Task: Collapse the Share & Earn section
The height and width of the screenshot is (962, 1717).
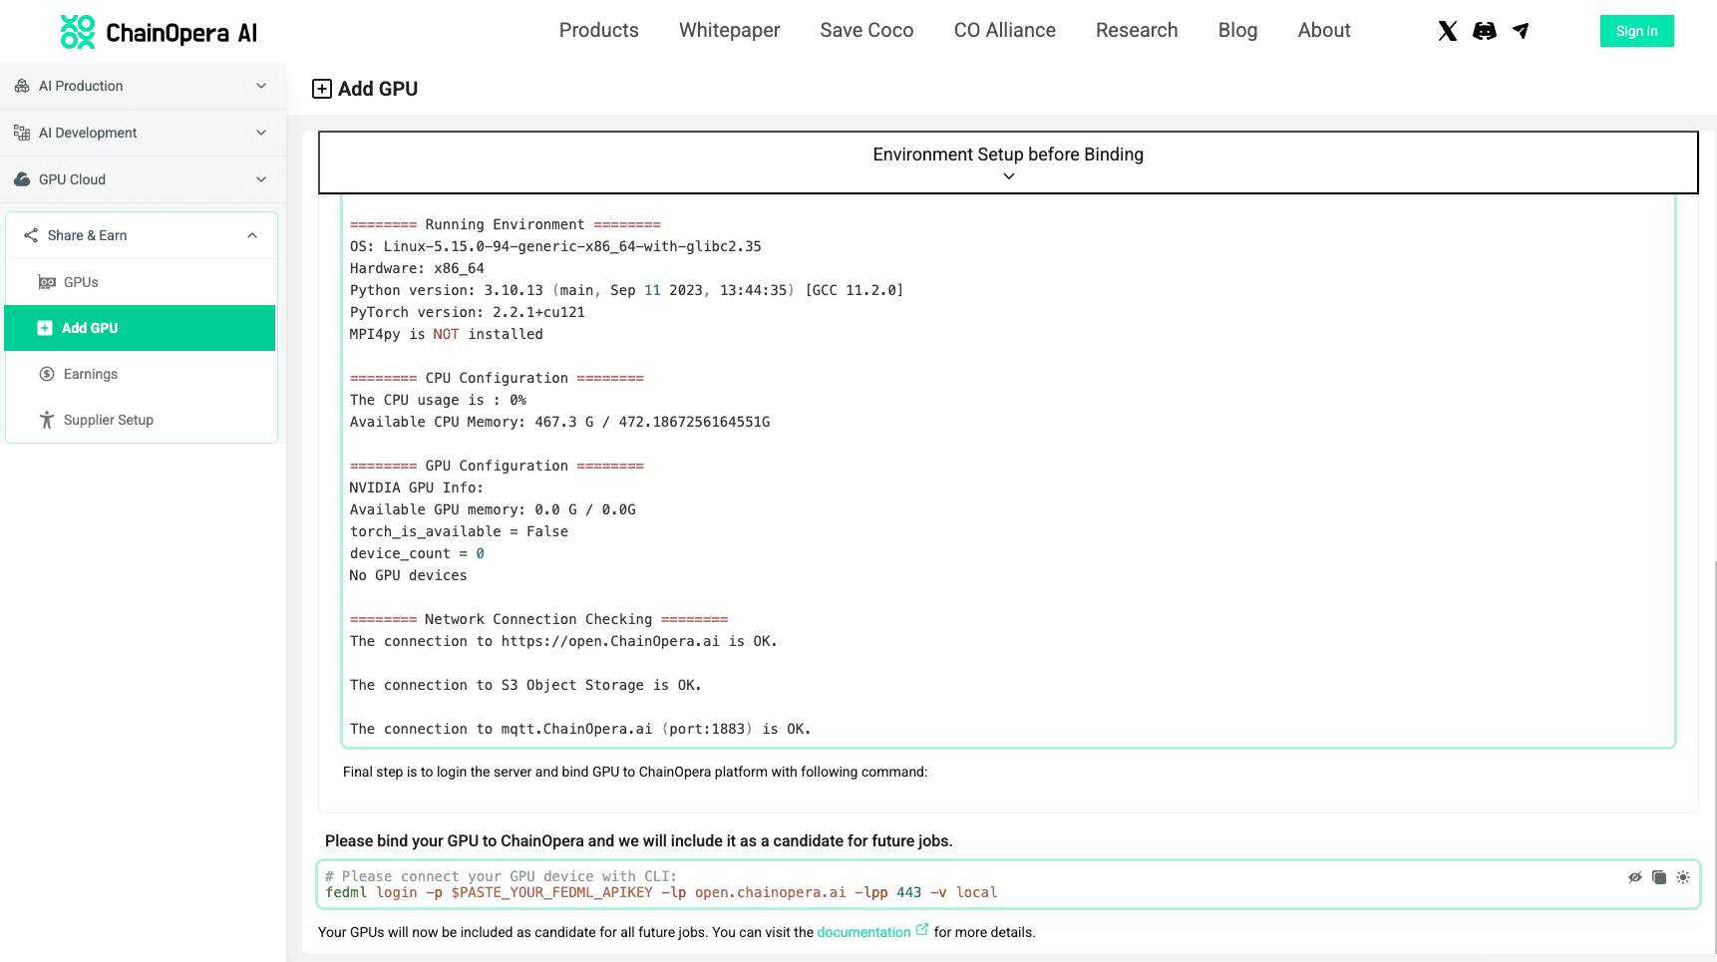Action: coord(252,235)
